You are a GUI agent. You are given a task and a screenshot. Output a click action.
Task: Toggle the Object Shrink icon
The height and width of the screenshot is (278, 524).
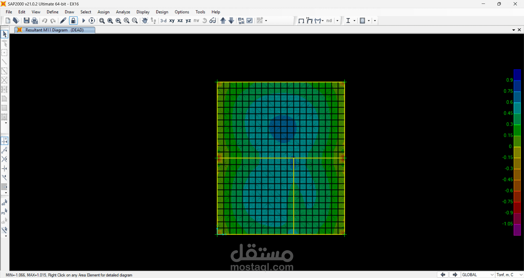tap(241, 21)
